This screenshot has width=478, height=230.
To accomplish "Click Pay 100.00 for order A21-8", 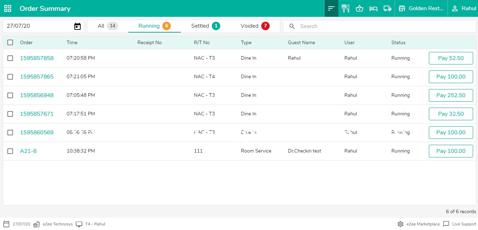I will pyautogui.click(x=451, y=151).
